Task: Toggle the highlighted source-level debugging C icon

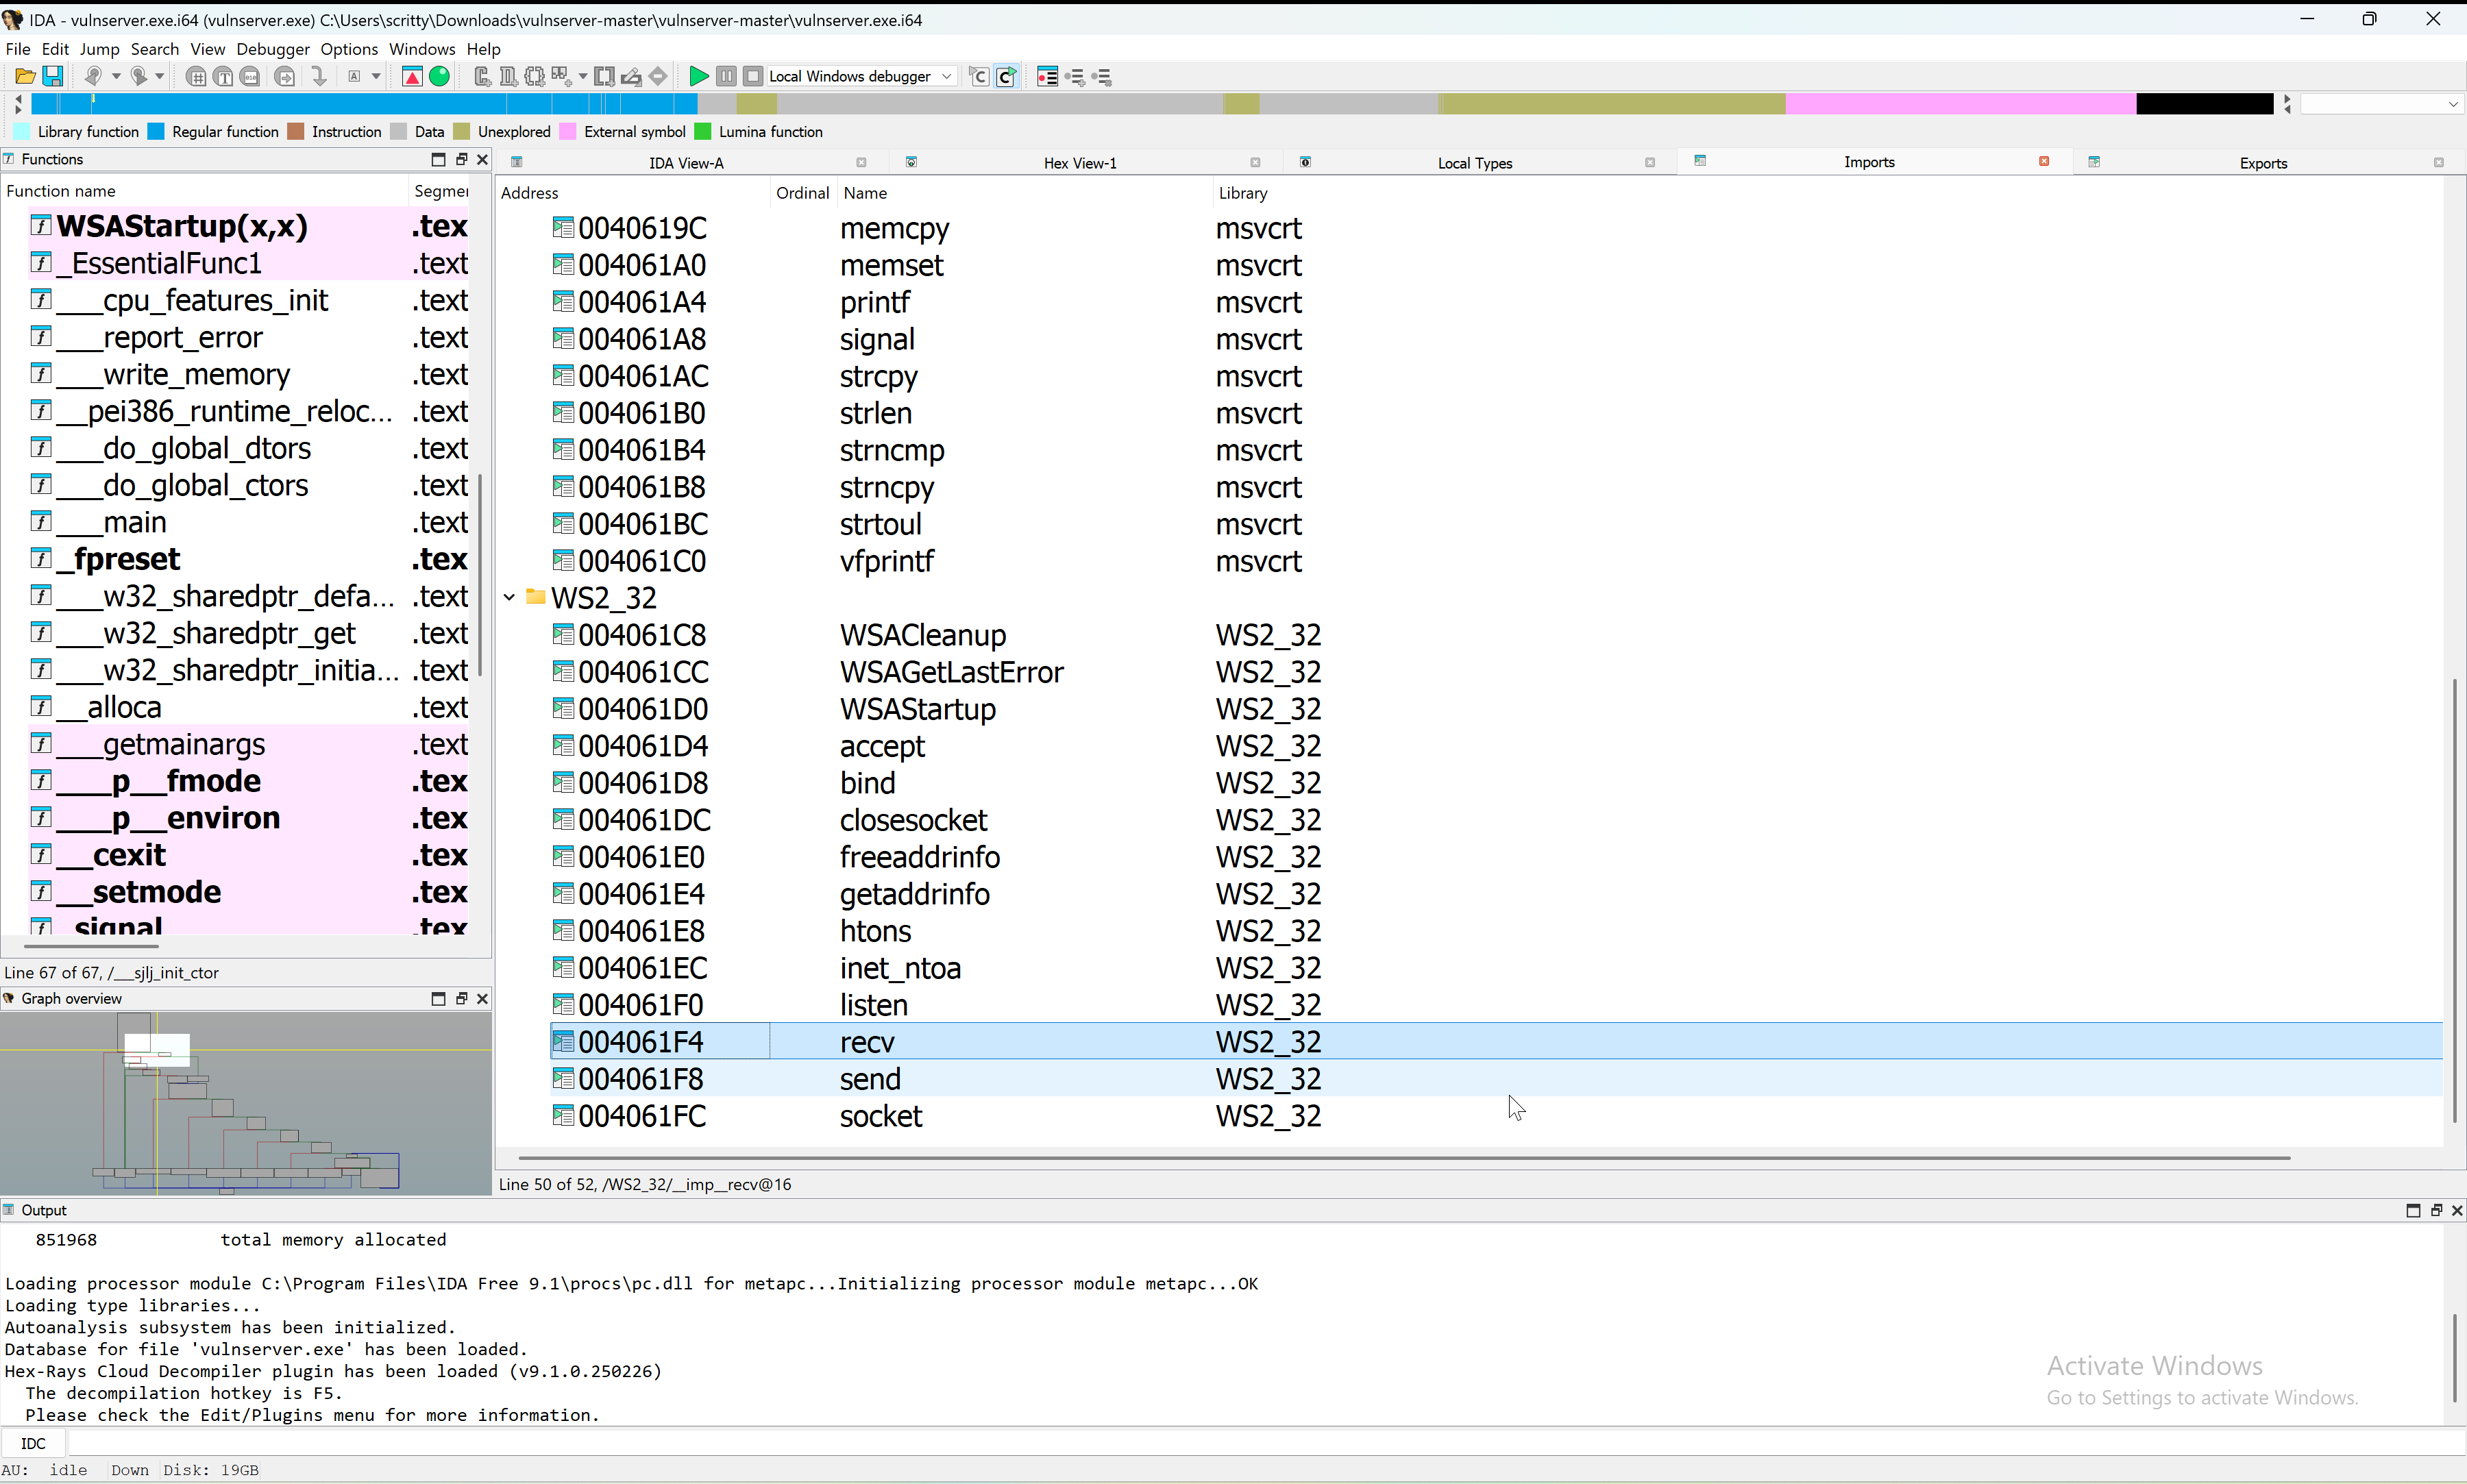Action: click(1006, 76)
